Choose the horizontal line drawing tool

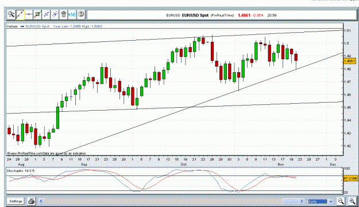[29, 15]
